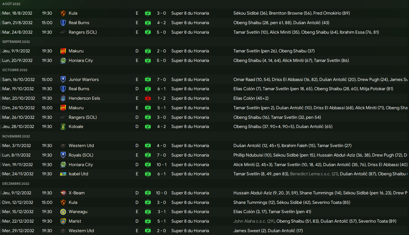Click Super 8 du Honaria in Koloale row
Image resolution: width=409 pixels, height=235 pixels.
(190, 127)
